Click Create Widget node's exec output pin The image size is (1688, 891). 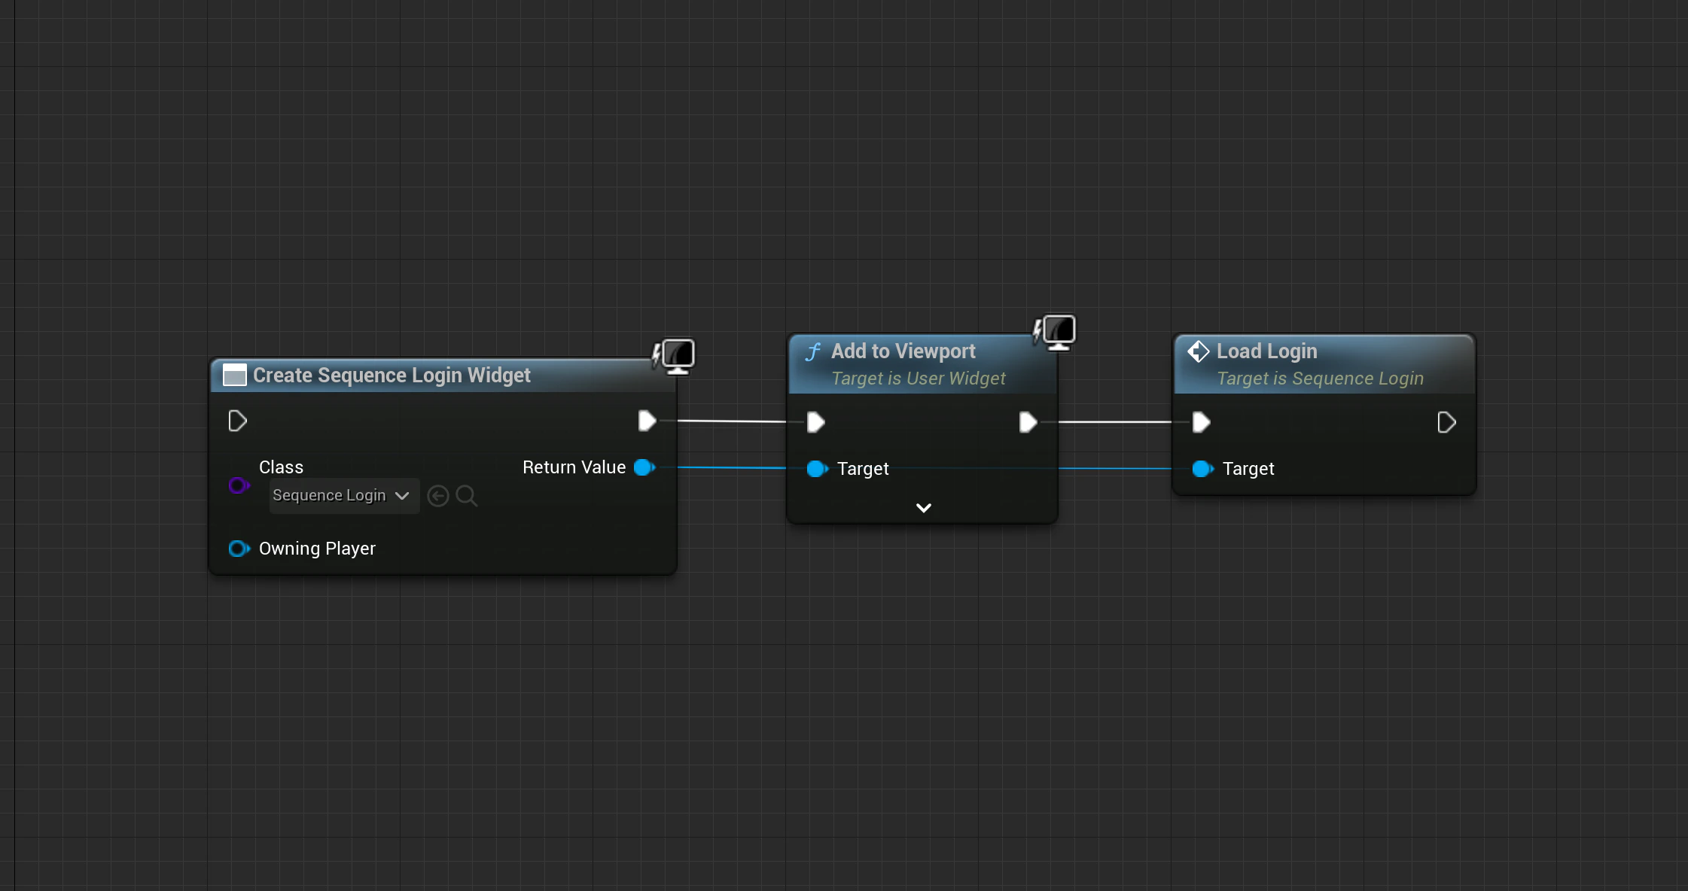pos(647,421)
